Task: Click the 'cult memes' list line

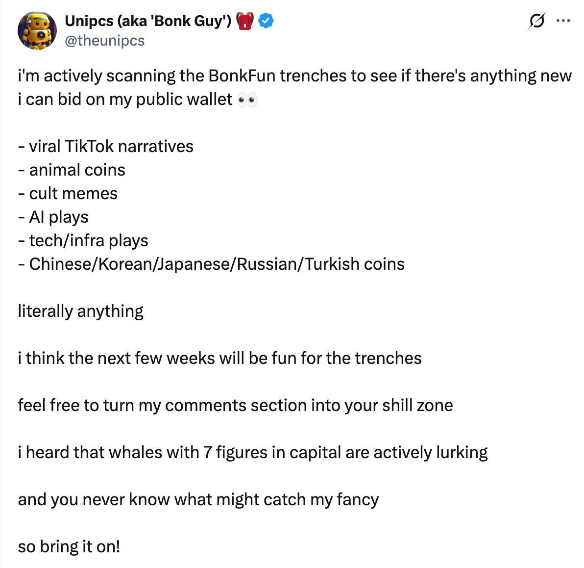Action: [68, 194]
